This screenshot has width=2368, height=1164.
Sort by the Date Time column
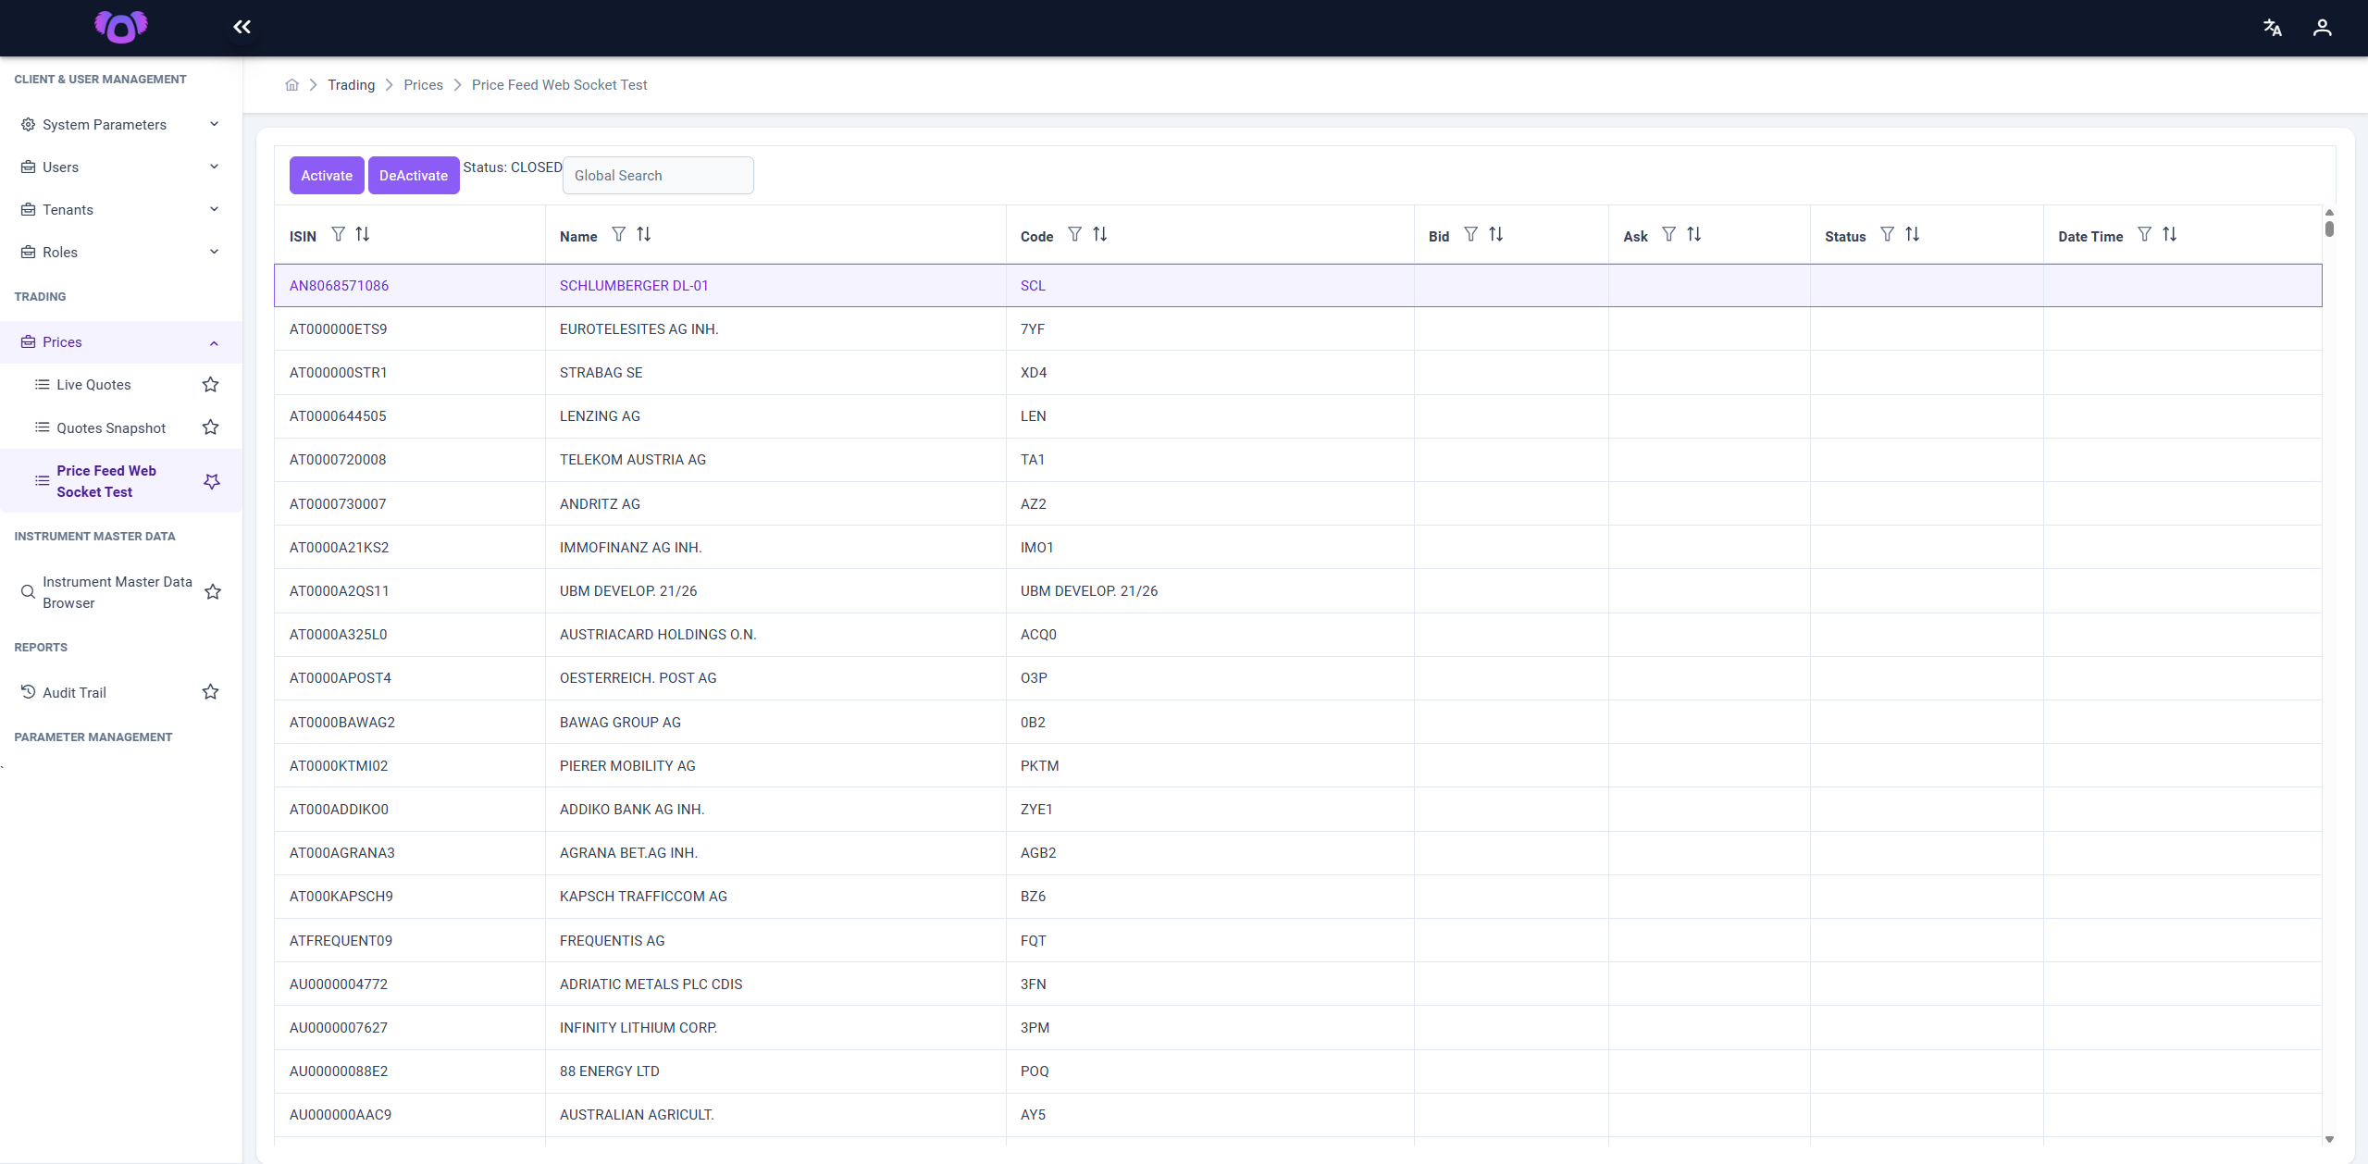pos(2170,235)
